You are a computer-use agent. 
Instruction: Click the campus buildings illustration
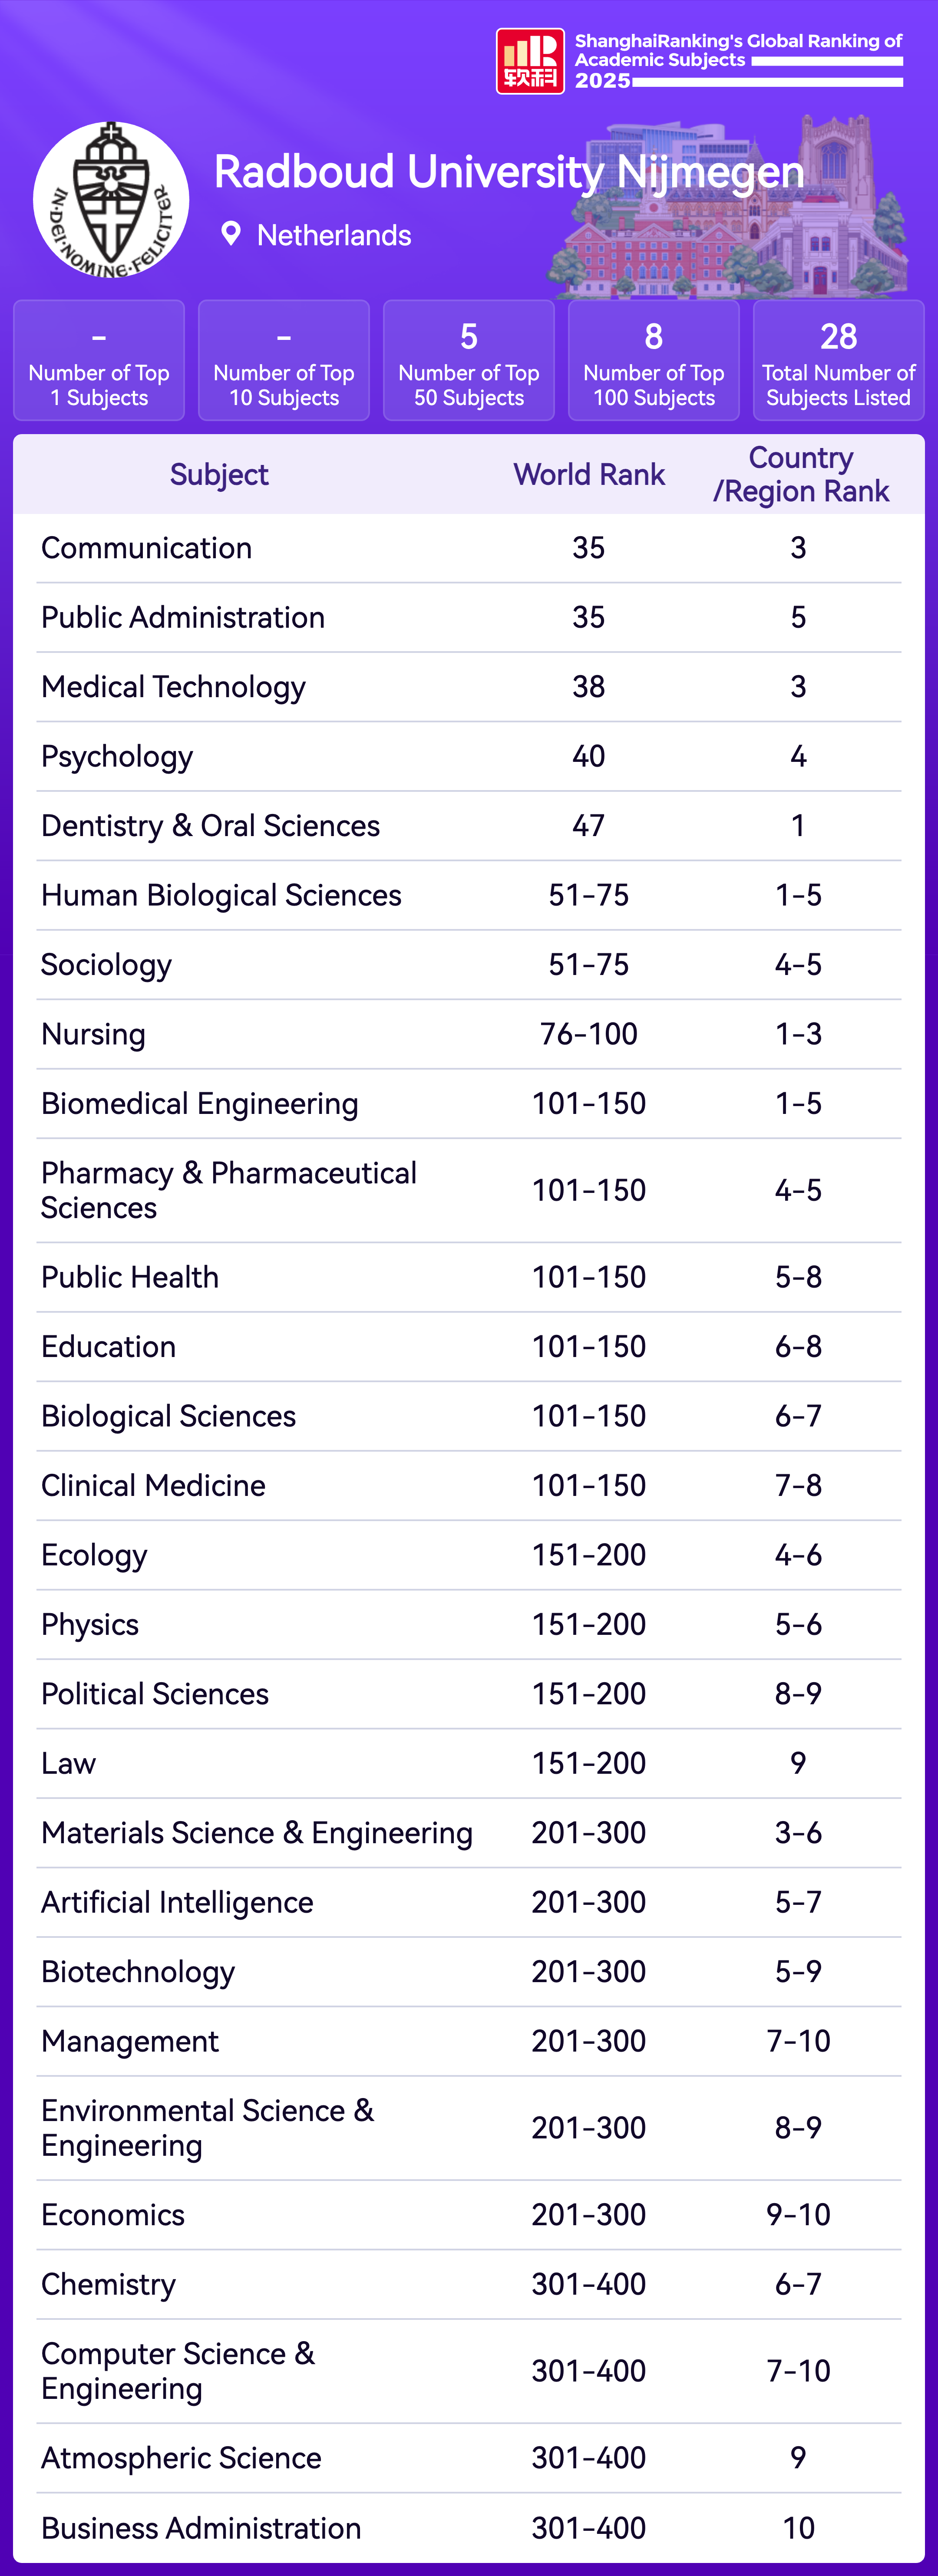(735, 215)
